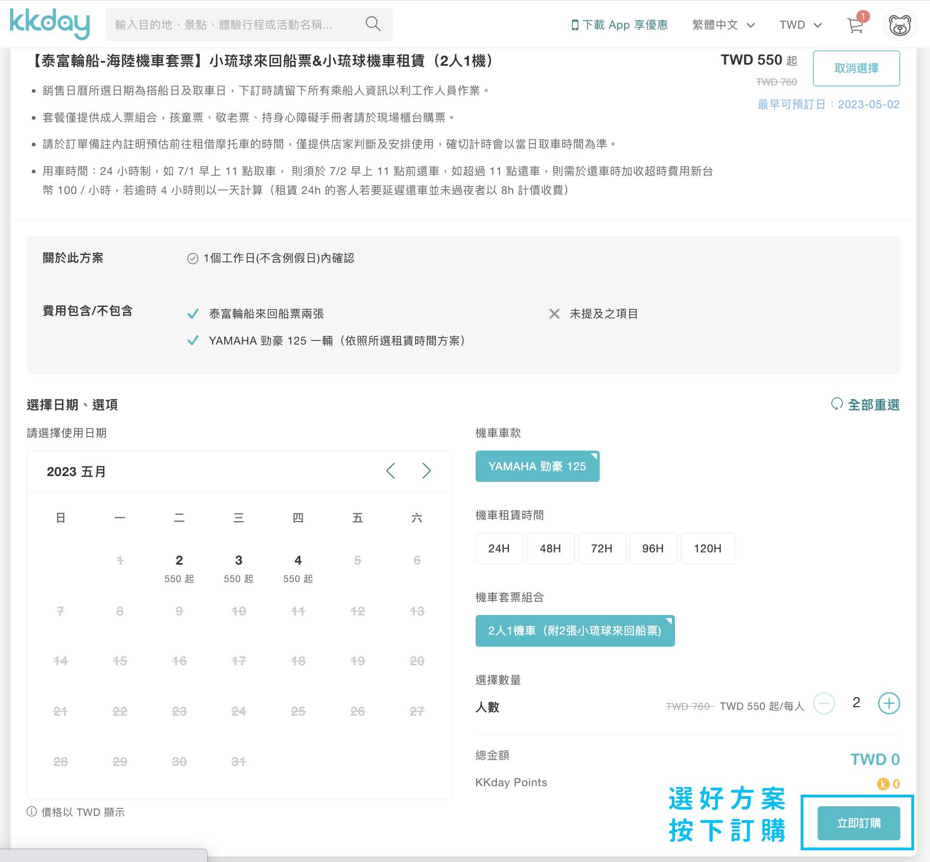930x862 pixels.
Task: Click the TWD 0 total amount
Action: 875,759
